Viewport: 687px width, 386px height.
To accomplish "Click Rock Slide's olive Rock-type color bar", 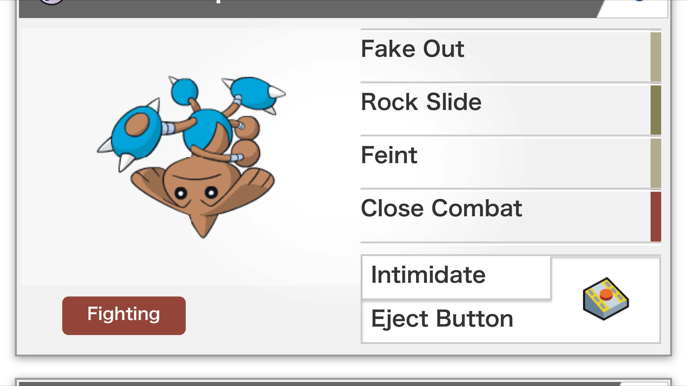I will point(656,110).
